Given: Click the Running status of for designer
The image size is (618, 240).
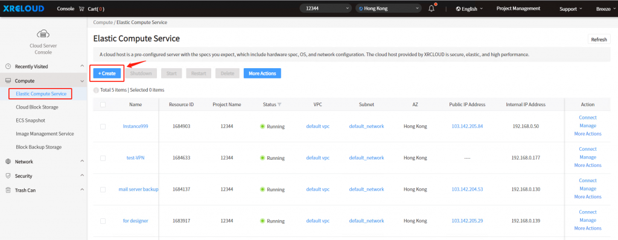Looking at the screenshot, I should coord(272,221).
